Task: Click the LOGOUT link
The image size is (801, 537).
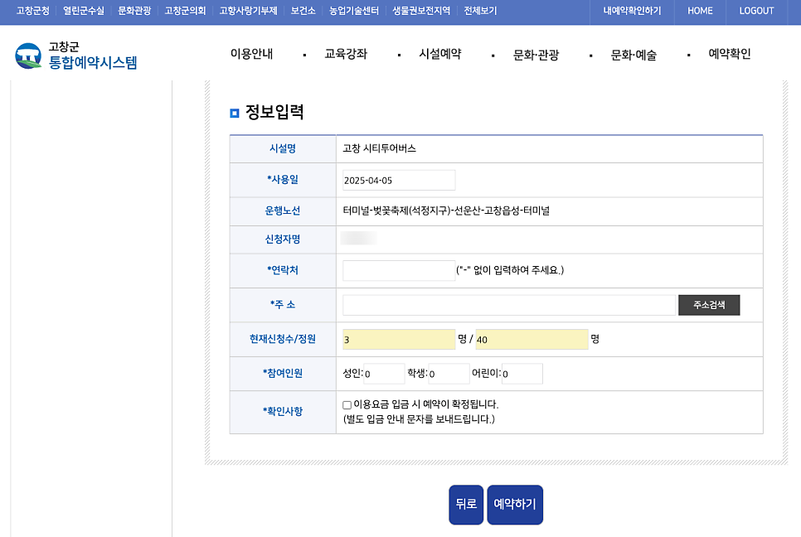Action: (x=756, y=11)
